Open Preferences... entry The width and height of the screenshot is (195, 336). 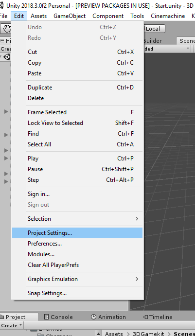coord(77,244)
